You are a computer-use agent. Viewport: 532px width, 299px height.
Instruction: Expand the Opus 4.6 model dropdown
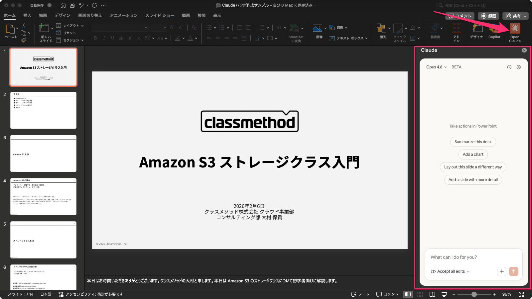[x=437, y=67]
